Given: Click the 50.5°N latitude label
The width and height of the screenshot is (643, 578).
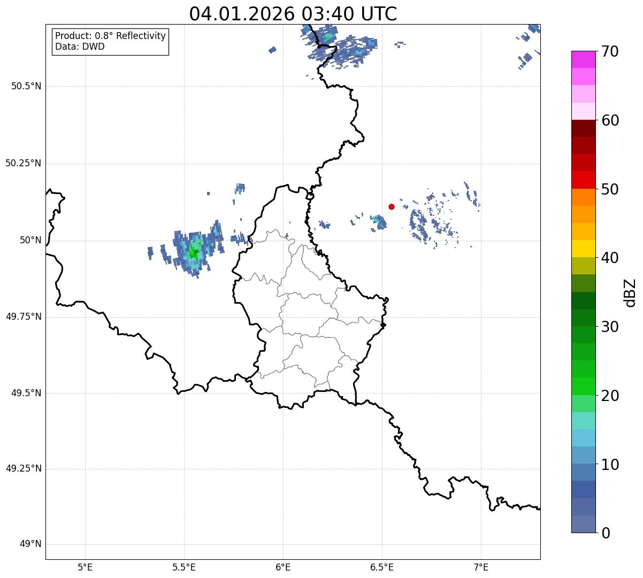Looking at the screenshot, I should (26, 86).
